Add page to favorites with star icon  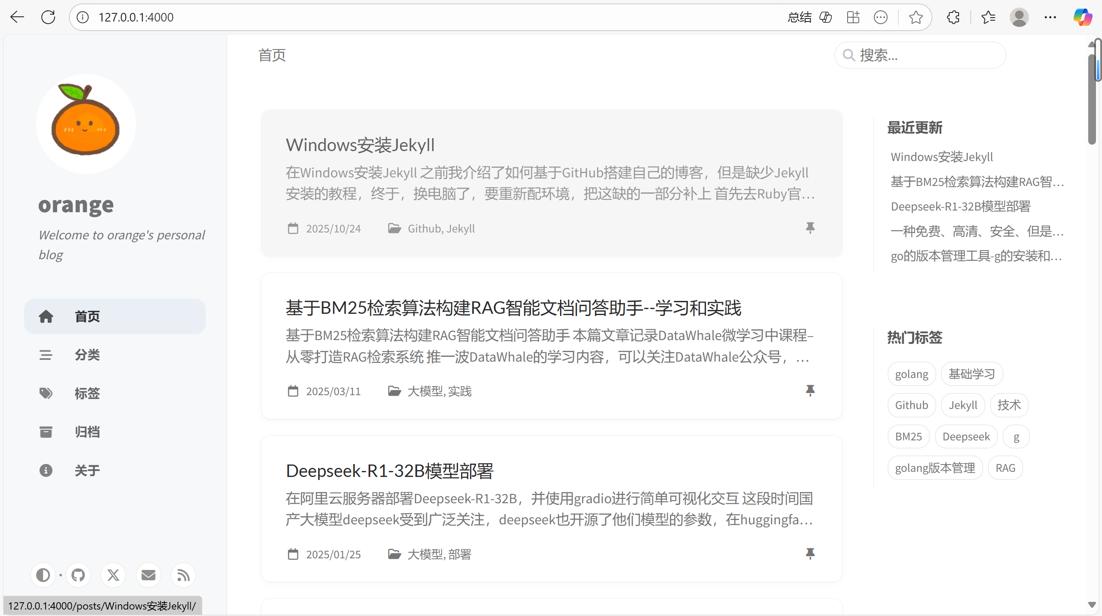(916, 17)
